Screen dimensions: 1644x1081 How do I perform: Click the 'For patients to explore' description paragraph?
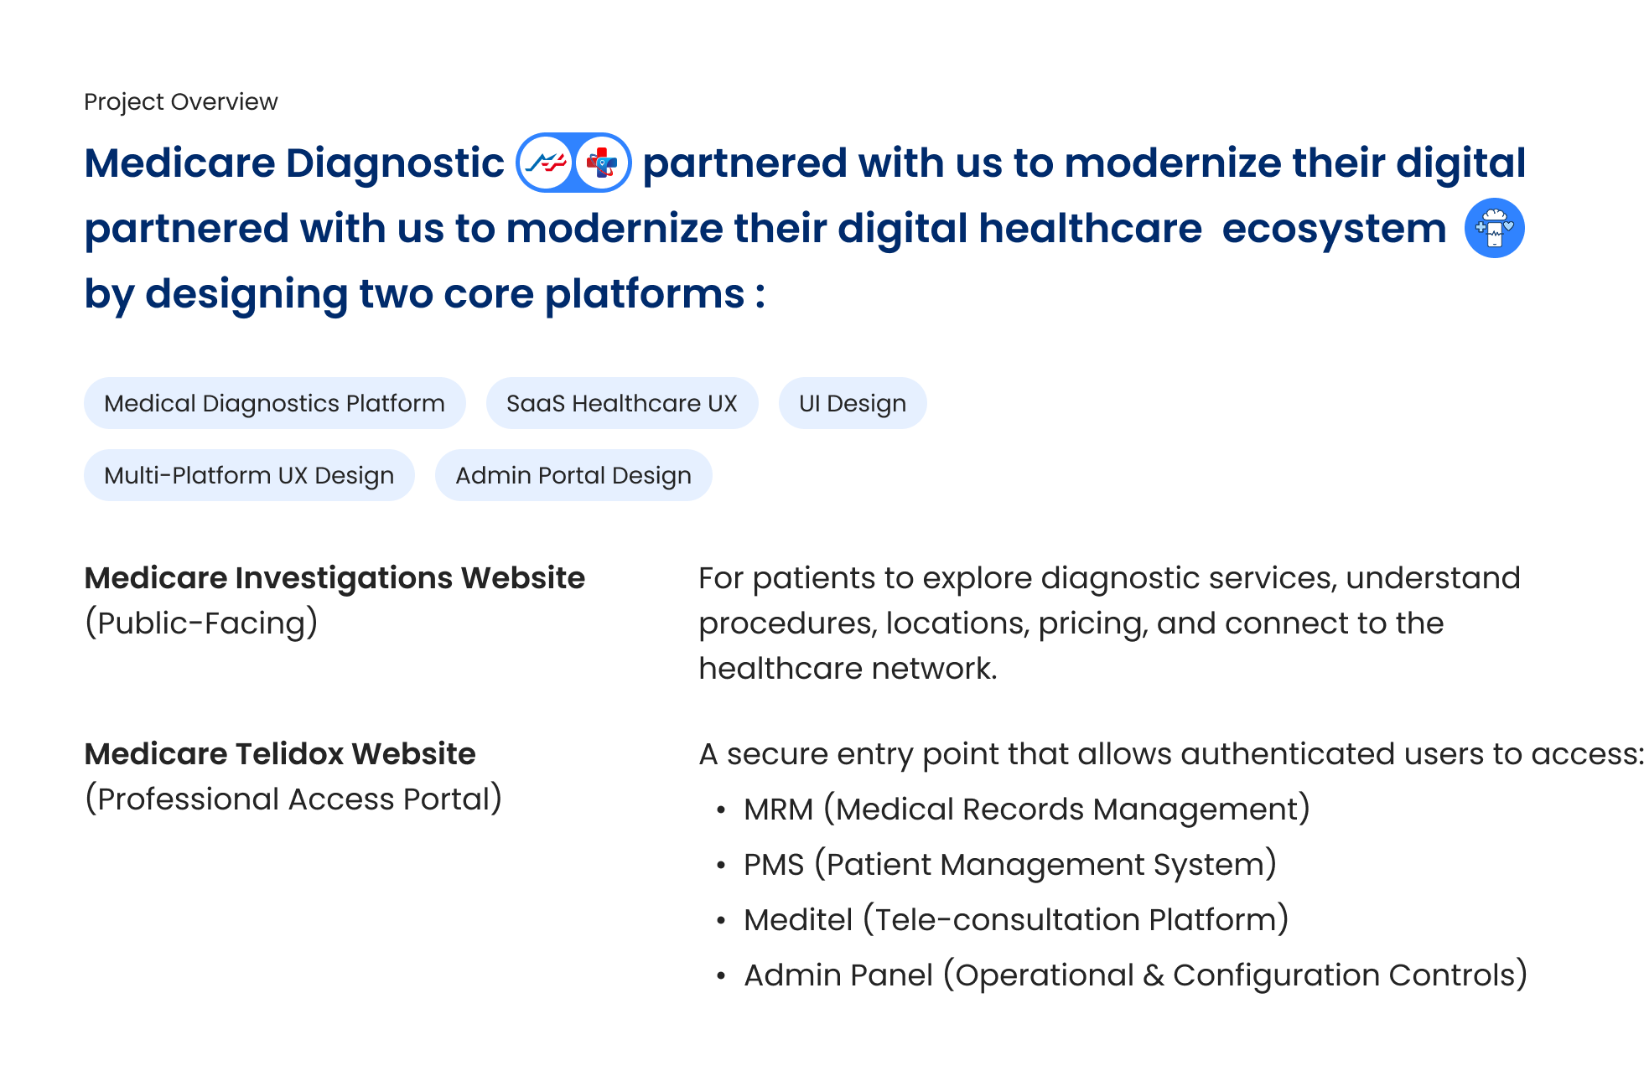click(1108, 623)
